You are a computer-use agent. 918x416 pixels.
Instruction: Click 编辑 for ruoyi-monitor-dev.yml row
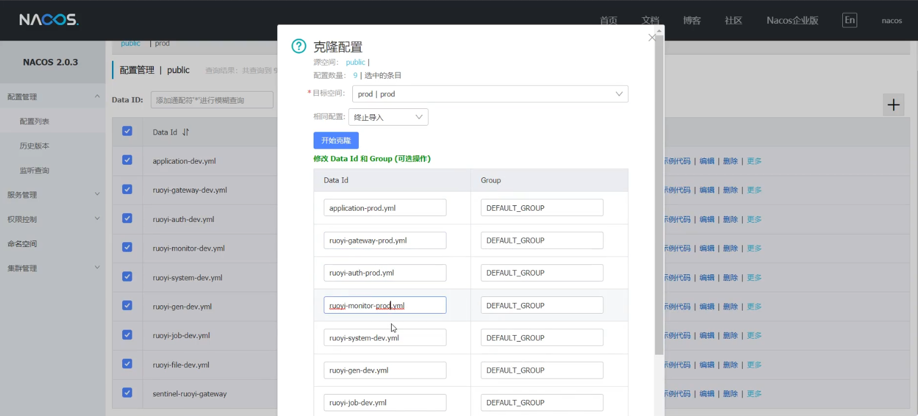(706, 248)
